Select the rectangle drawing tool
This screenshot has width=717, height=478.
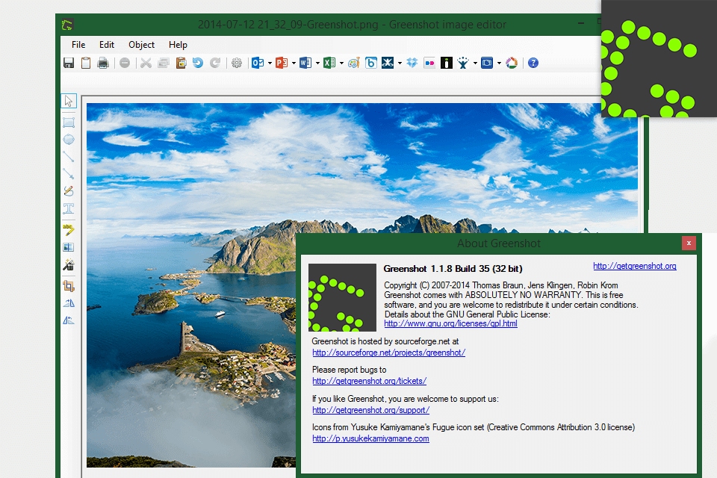pos(69,120)
